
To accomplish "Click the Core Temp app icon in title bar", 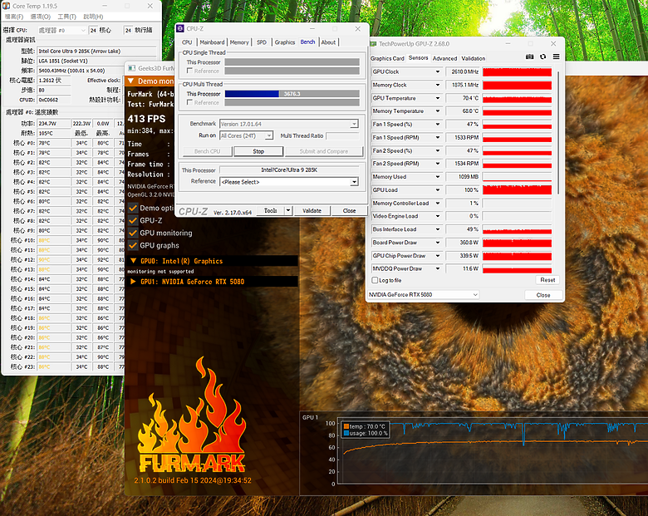I will (6, 6).
